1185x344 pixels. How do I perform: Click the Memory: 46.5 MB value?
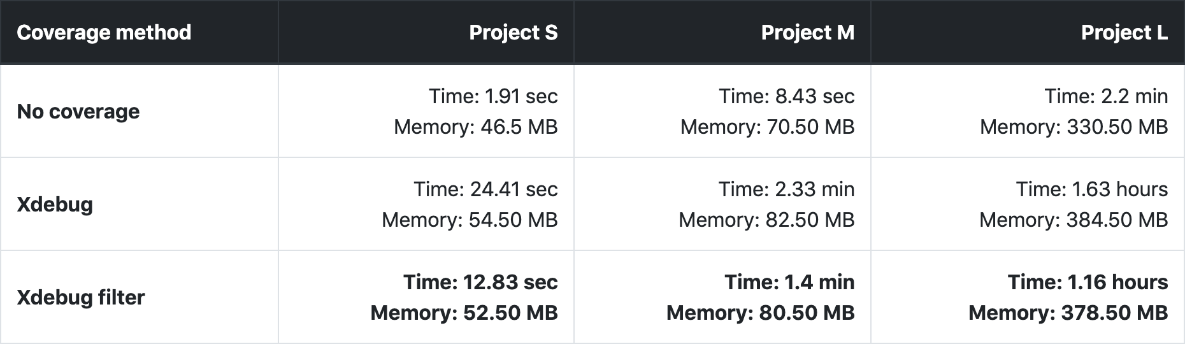click(x=476, y=127)
